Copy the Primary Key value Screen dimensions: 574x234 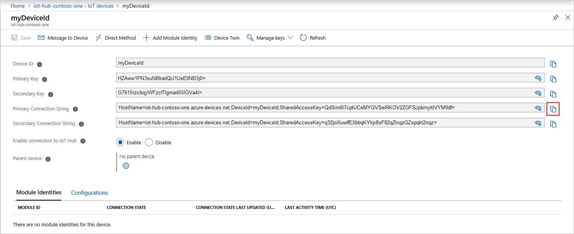[553, 79]
